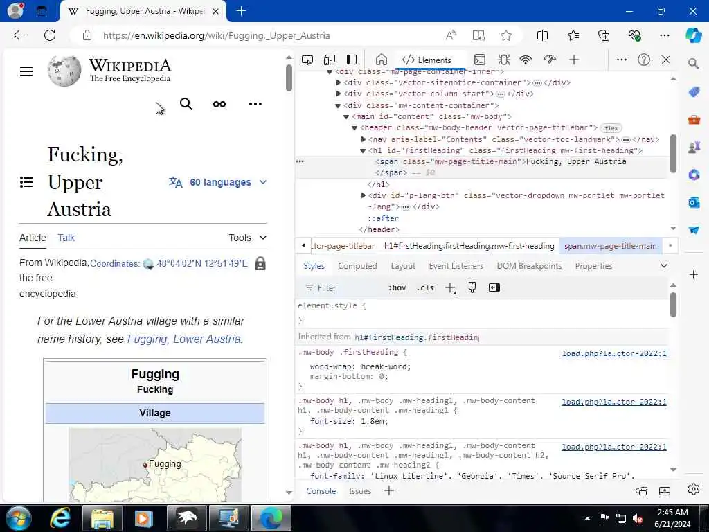Expand the nav Contents vector-toc-landmark node
Image resolution: width=709 pixels, height=532 pixels.
363,139
